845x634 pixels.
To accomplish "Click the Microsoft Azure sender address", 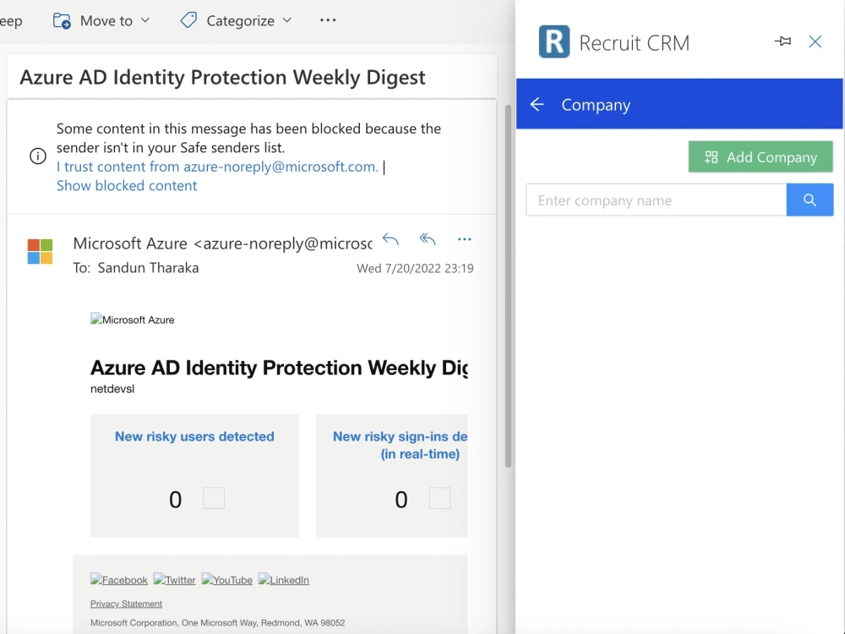I will [x=222, y=243].
